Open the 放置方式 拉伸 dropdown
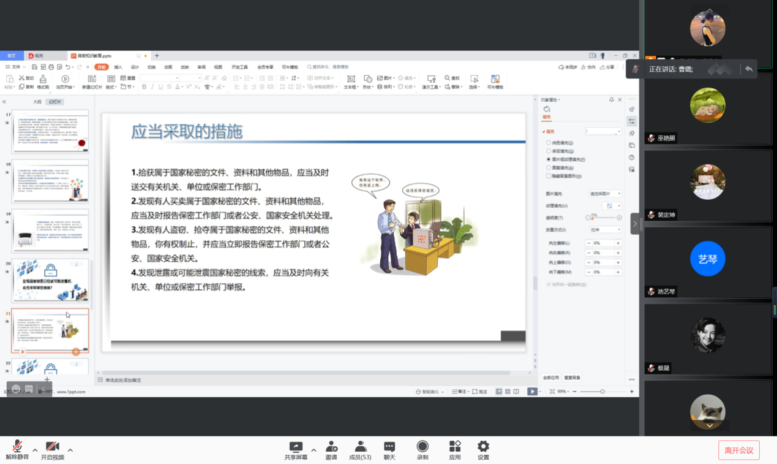The height and width of the screenshot is (464, 777). pos(605,230)
